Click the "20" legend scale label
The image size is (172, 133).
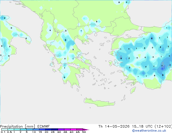point(46,132)
